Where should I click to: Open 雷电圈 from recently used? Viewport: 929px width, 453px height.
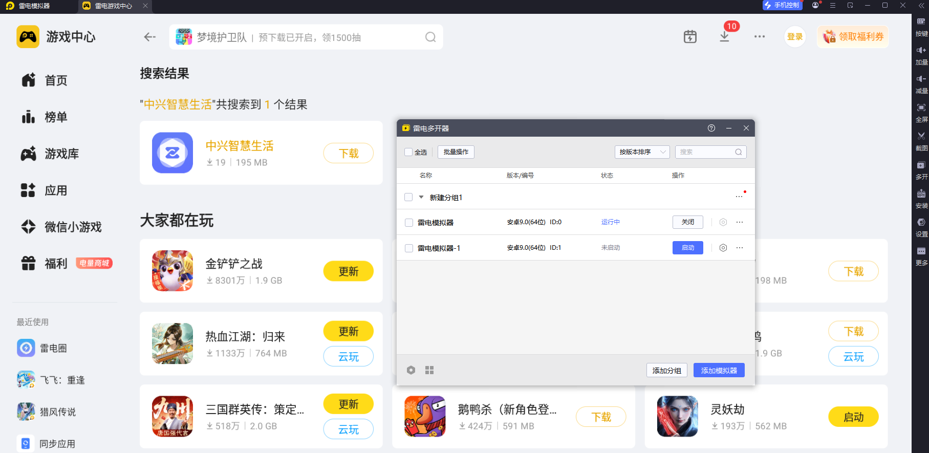click(x=42, y=348)
